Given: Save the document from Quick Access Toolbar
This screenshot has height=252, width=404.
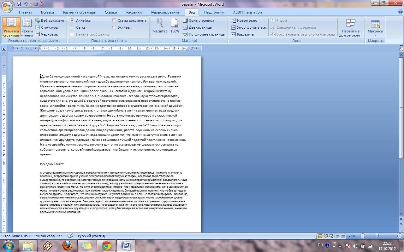Looking at the screenshot, I should pyautogui.click(x=19, y=4).
